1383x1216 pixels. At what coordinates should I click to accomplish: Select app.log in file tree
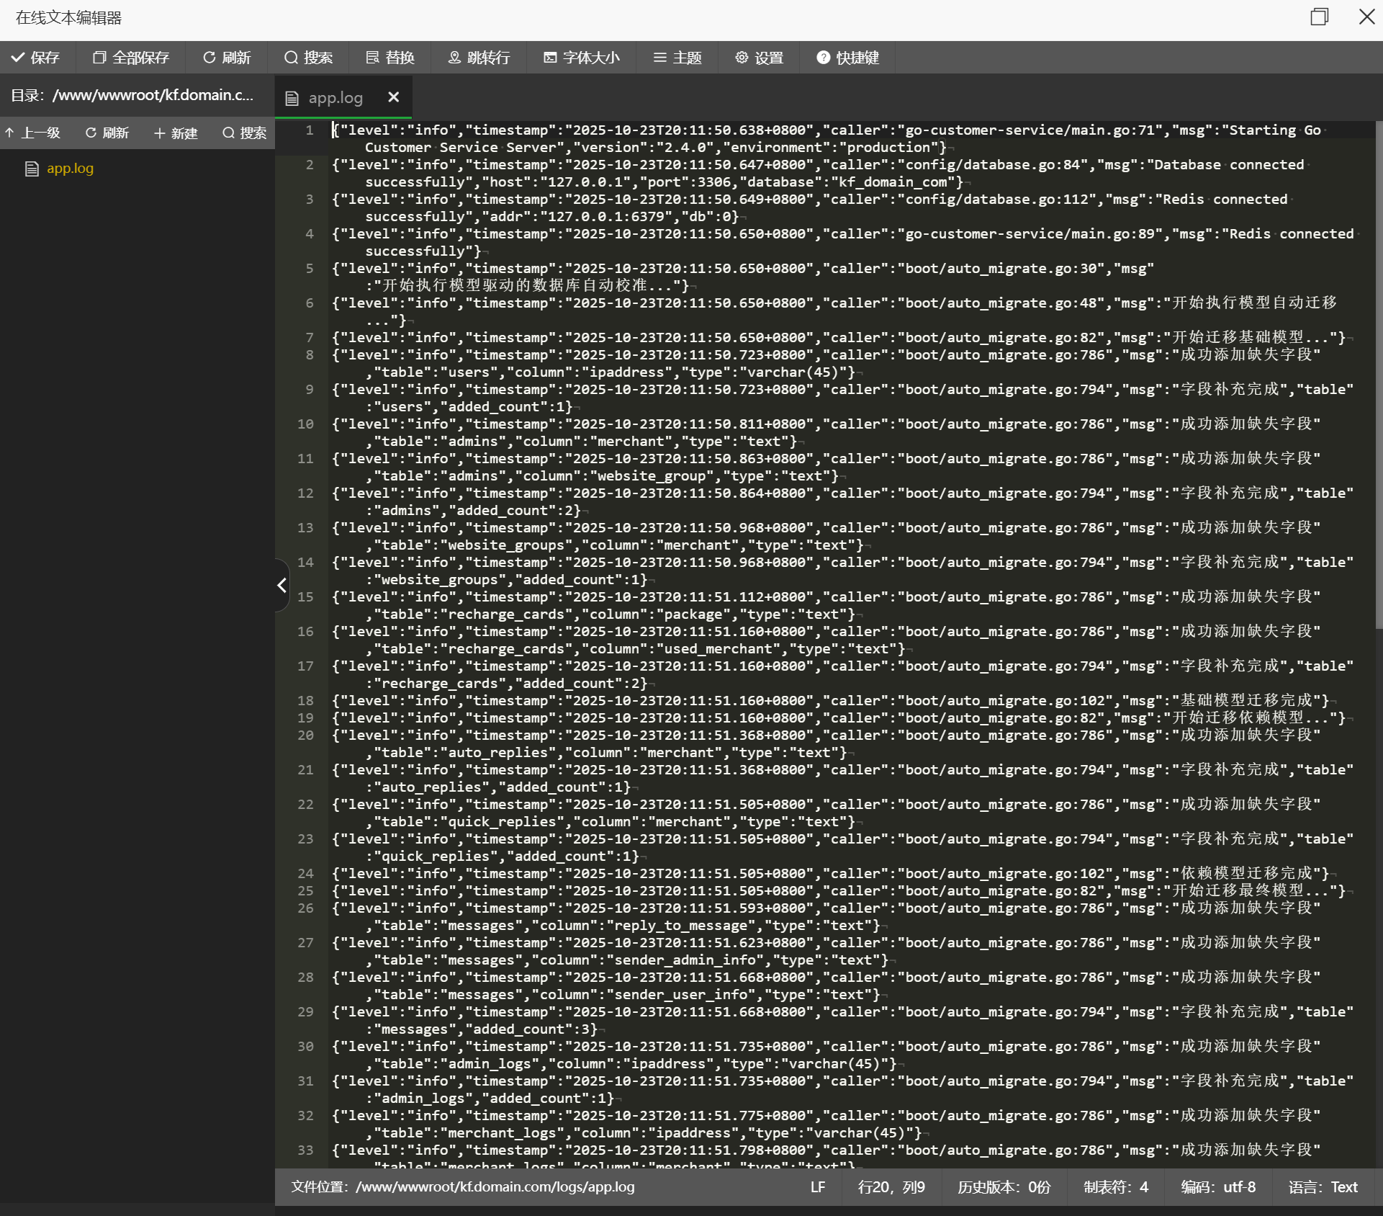70,169
